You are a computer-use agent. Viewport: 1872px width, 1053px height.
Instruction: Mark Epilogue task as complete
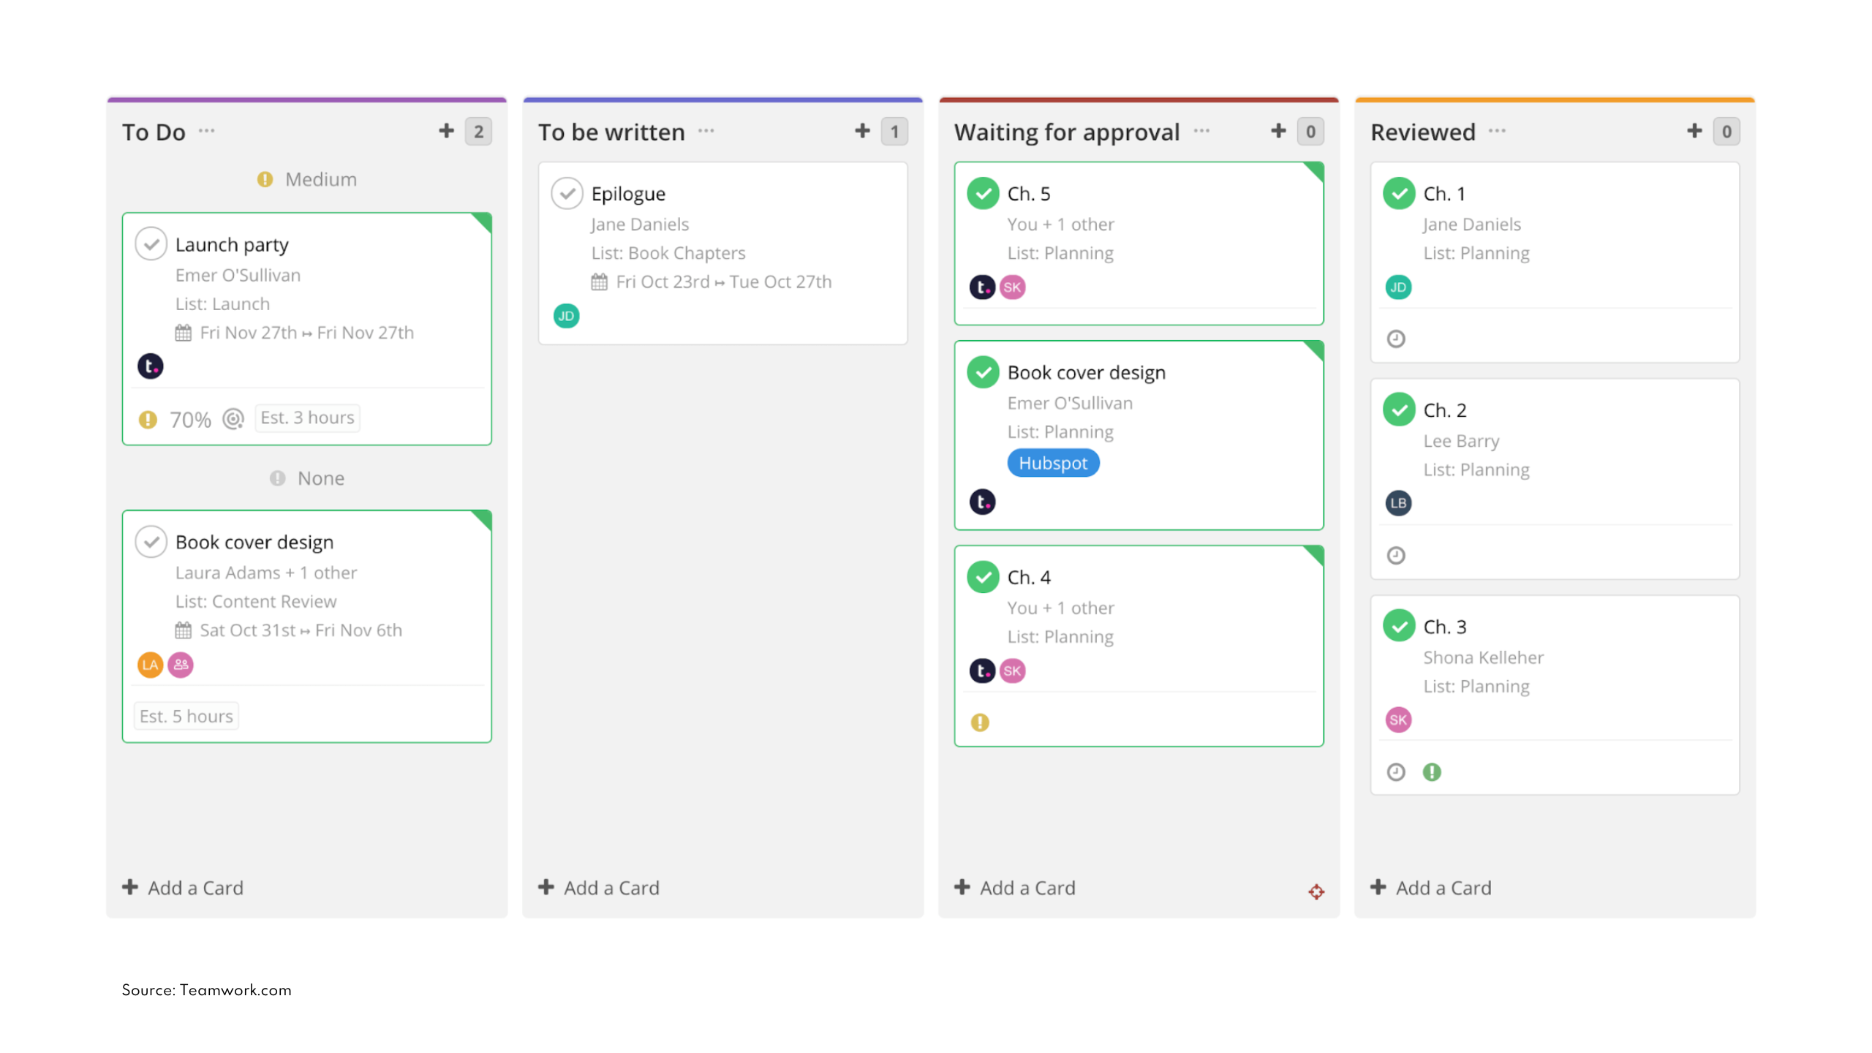(x=567, y=194)
